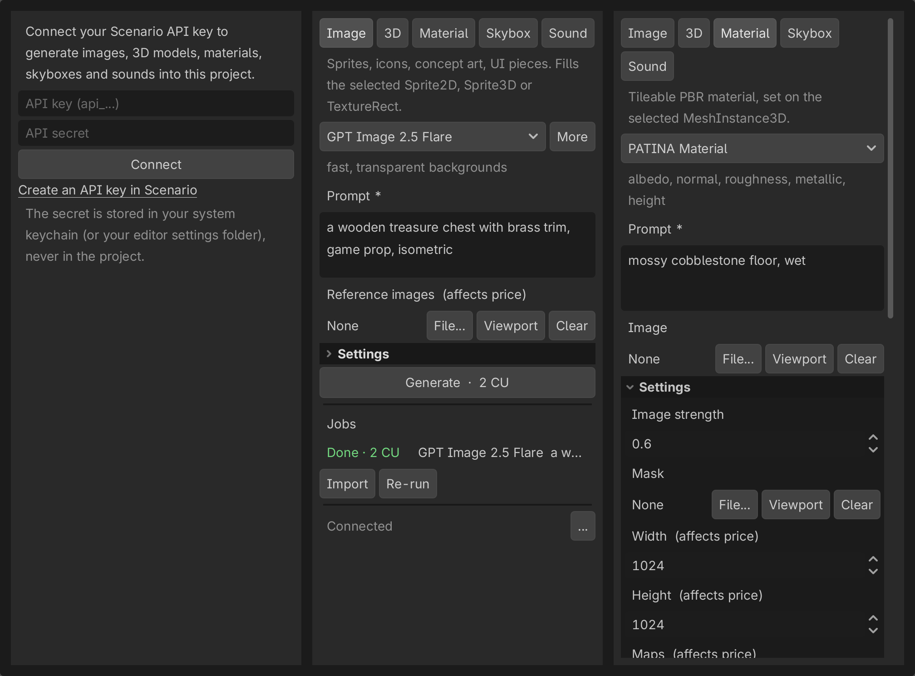This screenshot has width=915, height=676.
Task: Click the right panel vertical scrollbar
Action: (x=890, y=168)
